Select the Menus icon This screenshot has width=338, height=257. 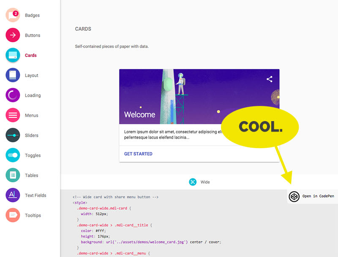tap(12, 115)
